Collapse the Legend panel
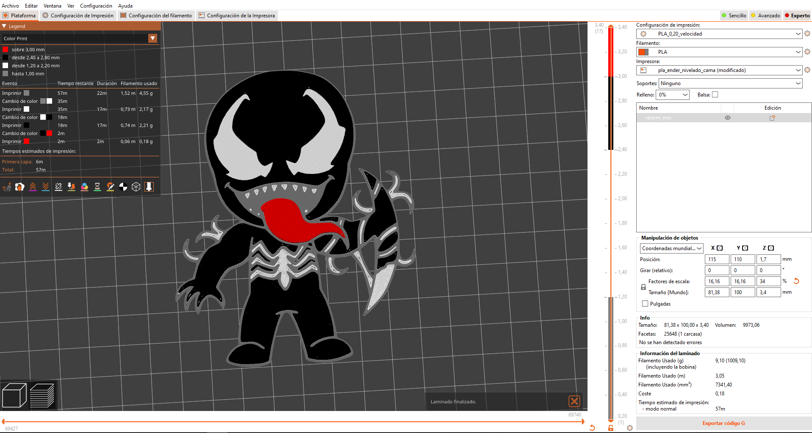The image size is (812, 433). tap(4, 26)
